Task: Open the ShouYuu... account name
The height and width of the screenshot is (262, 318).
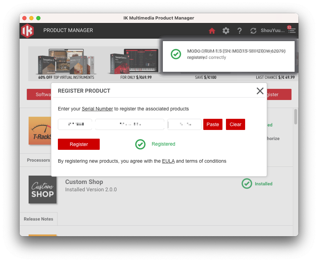Action: tap(272, 30)
